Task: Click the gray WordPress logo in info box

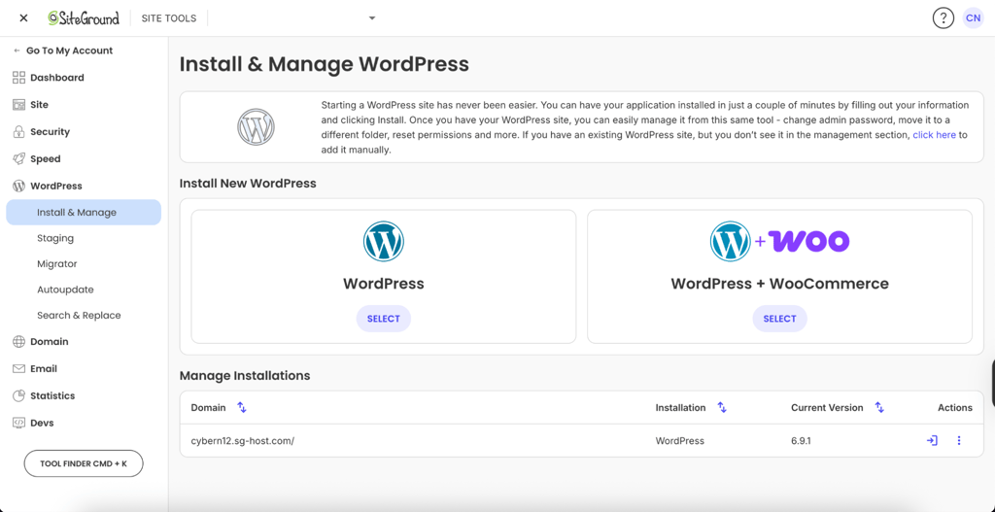Action: coord(256,127)
